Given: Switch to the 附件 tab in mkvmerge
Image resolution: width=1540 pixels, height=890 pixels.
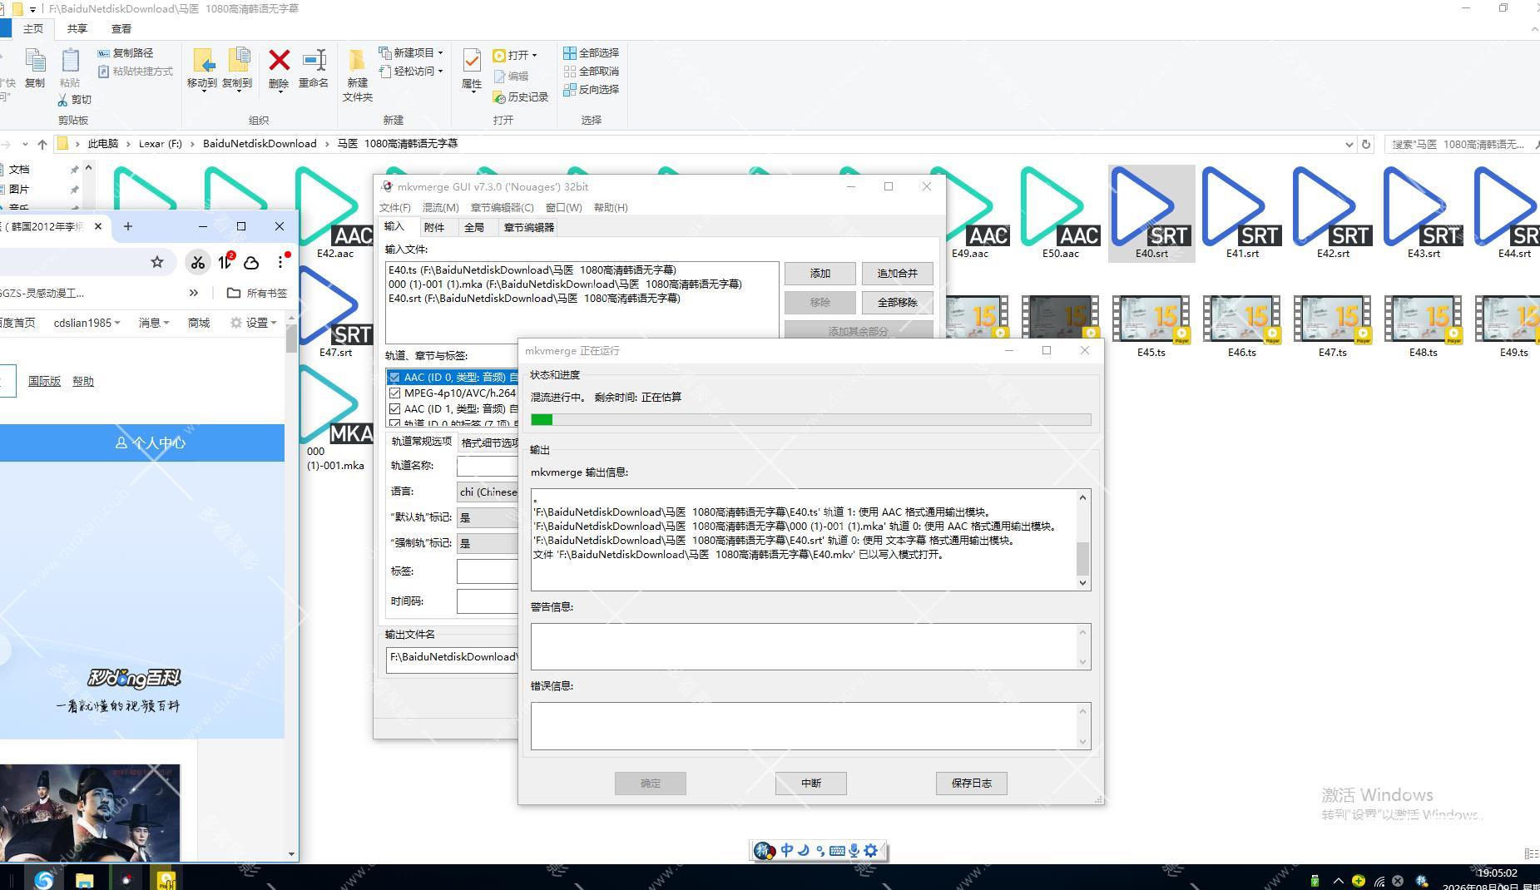Looking at the screenshot, I should (x=434, y=228).
